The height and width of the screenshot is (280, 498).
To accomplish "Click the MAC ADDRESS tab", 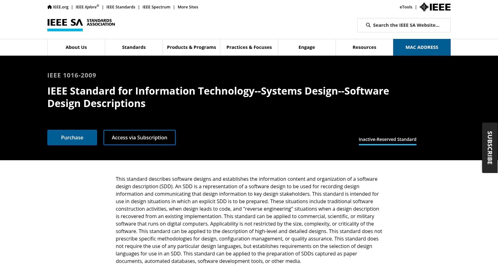I will coord(422,47).
